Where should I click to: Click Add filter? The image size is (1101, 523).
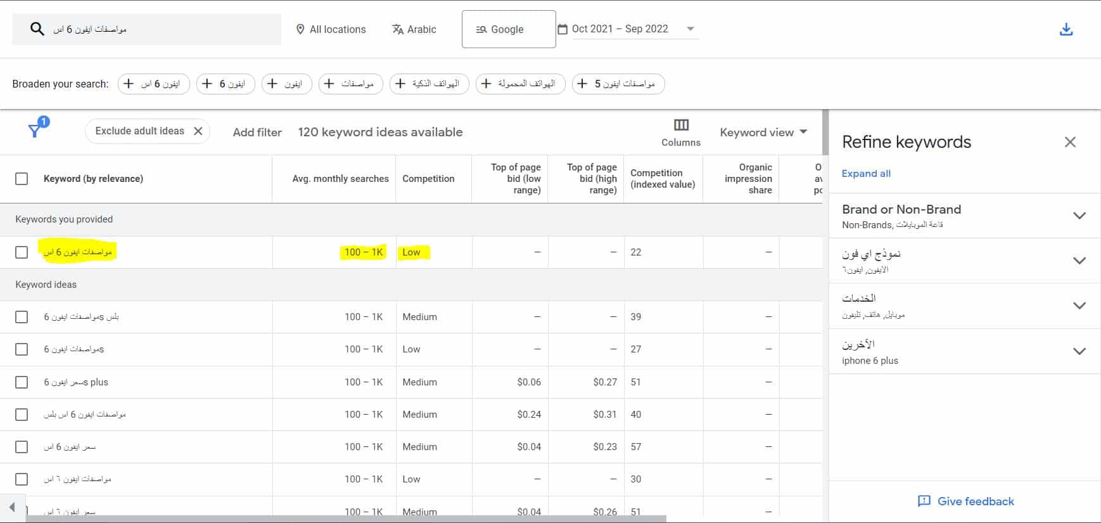pos(257,132)
